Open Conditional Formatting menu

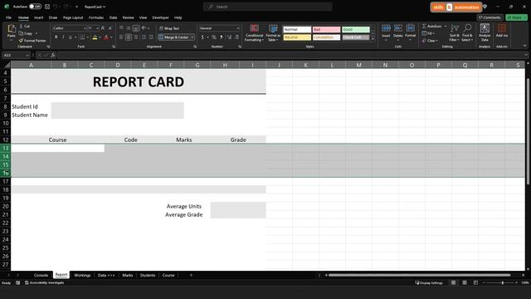pyautogui.click(x=255, y=33)
